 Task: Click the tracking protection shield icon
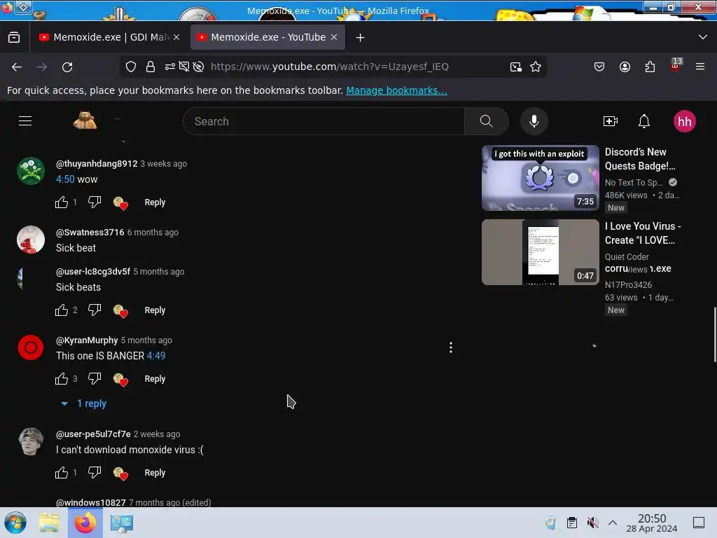[131, 67]
